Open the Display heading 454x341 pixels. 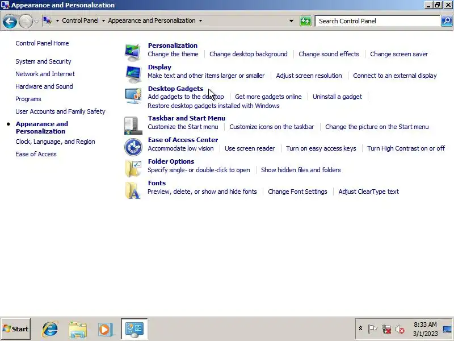tap(159, 67)
